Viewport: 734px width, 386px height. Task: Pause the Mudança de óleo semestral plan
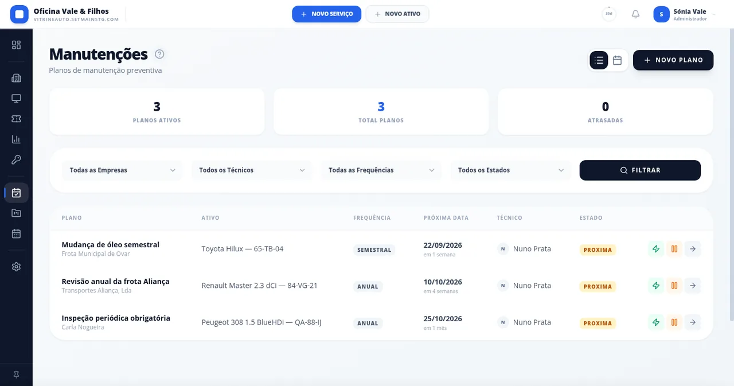click(674, 249)
